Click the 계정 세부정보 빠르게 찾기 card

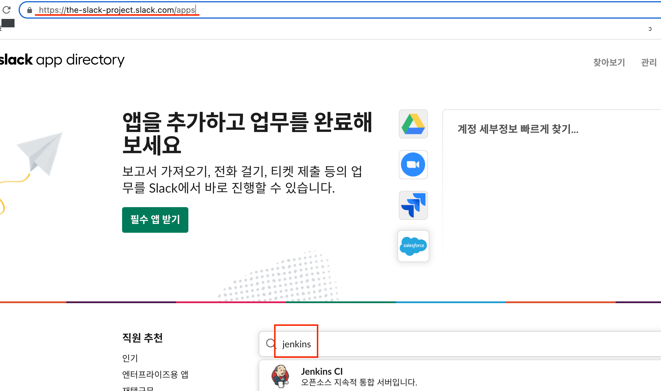click(x=518, y=129)
